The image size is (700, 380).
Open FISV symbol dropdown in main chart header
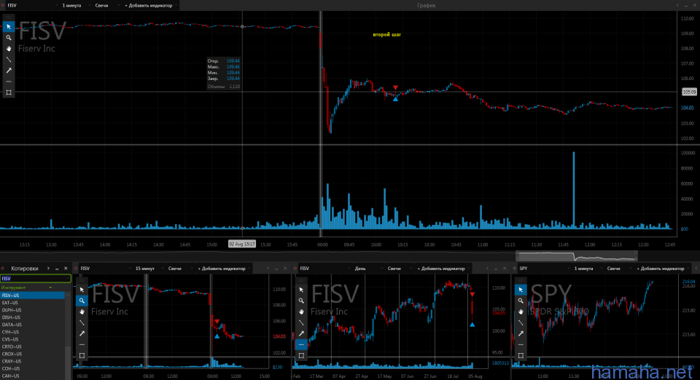[32, 5]
